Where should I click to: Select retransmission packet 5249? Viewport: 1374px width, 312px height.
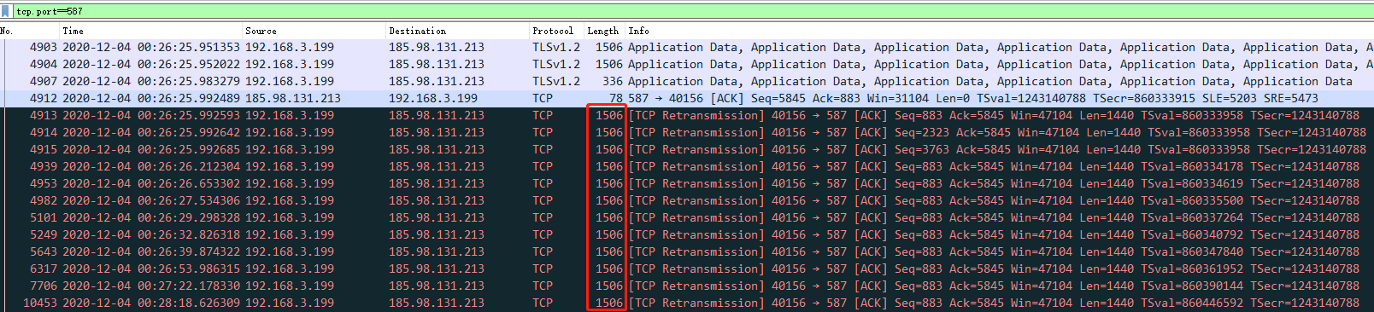[x=687, y=235]
